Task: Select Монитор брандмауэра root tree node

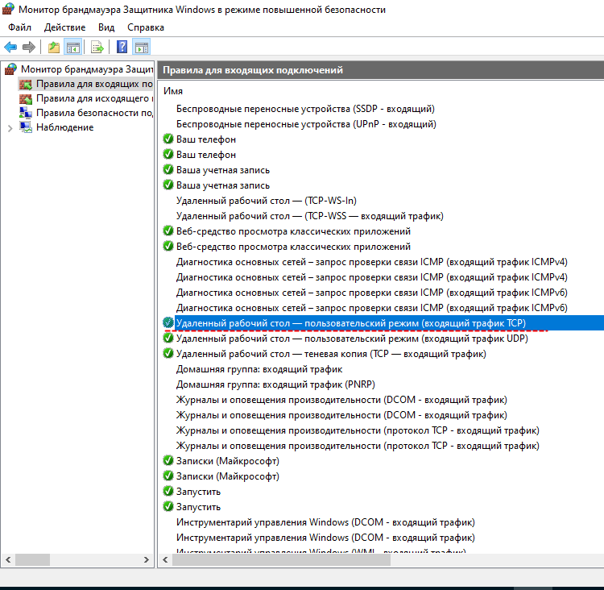Action: tap(87, 69)
